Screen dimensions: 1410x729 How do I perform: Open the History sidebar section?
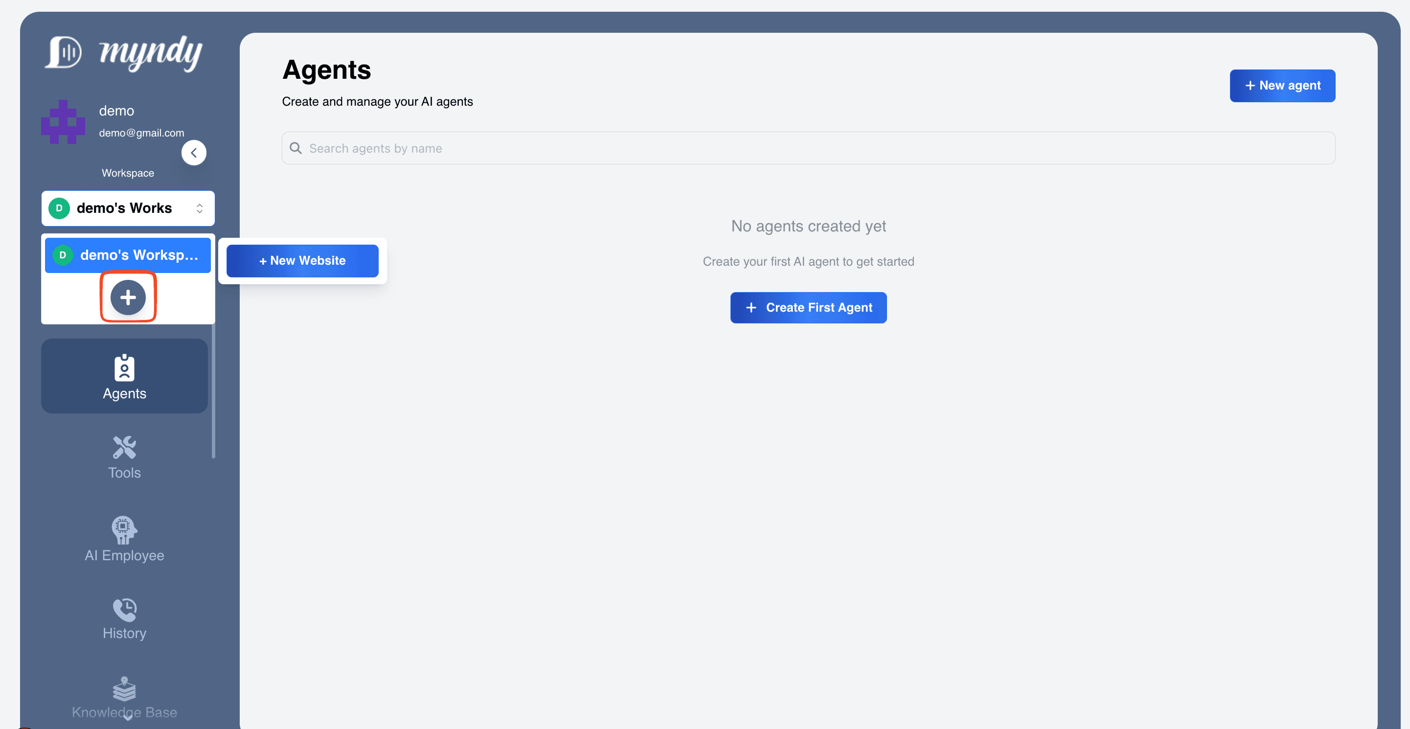(x=124, y=618)
